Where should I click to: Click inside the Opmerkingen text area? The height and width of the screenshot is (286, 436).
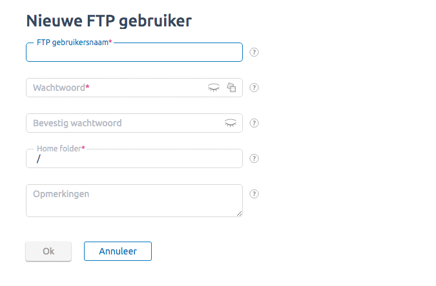(x=134, y=200)
